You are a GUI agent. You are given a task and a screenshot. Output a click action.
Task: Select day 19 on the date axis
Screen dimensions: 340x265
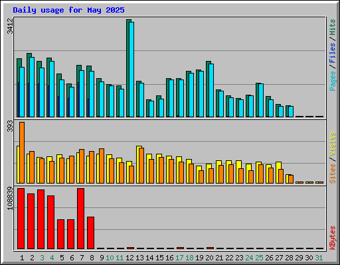(199, 258)
